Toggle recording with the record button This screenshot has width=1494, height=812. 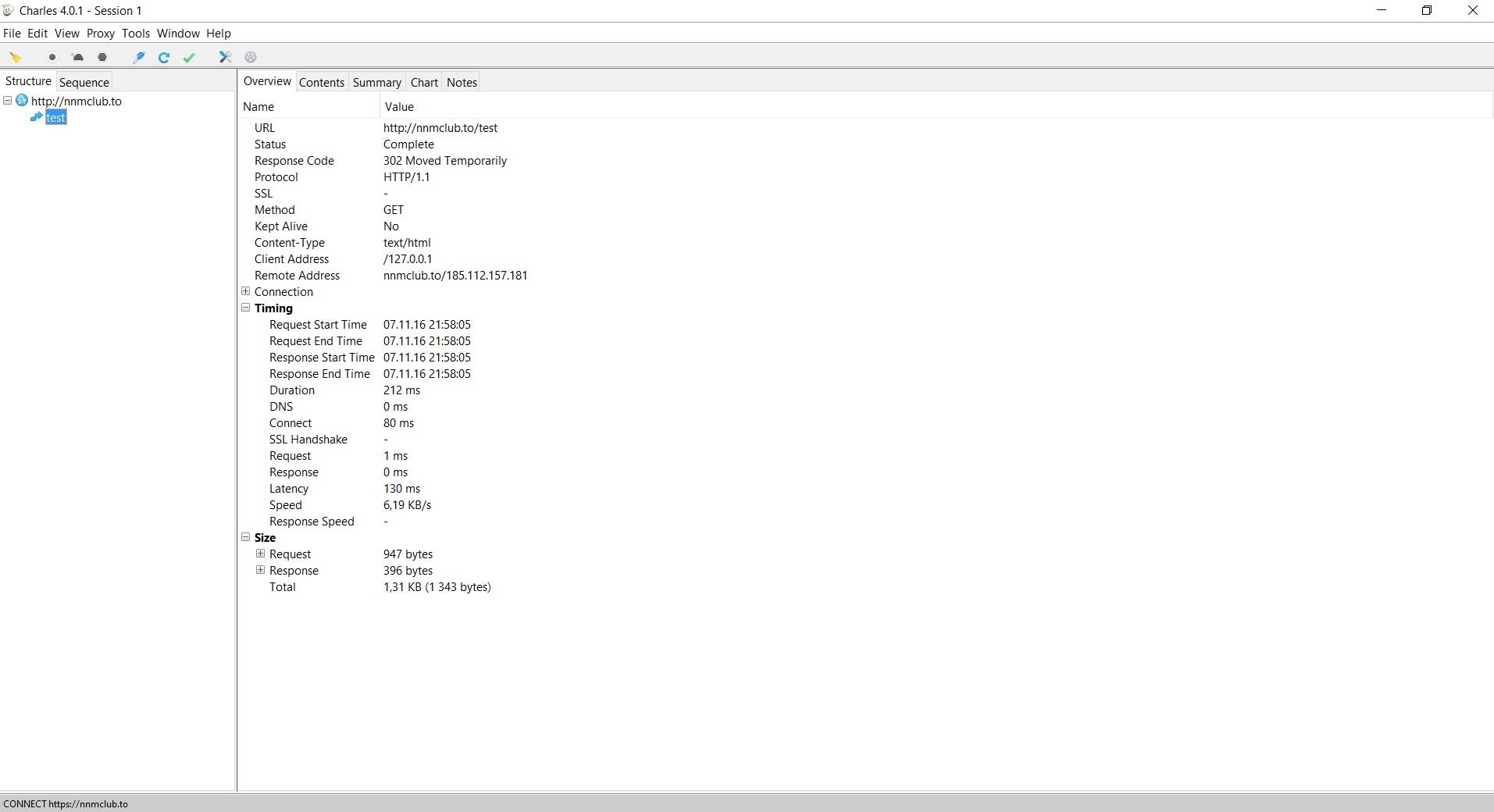pyautogui.click(x=52, y=57)
